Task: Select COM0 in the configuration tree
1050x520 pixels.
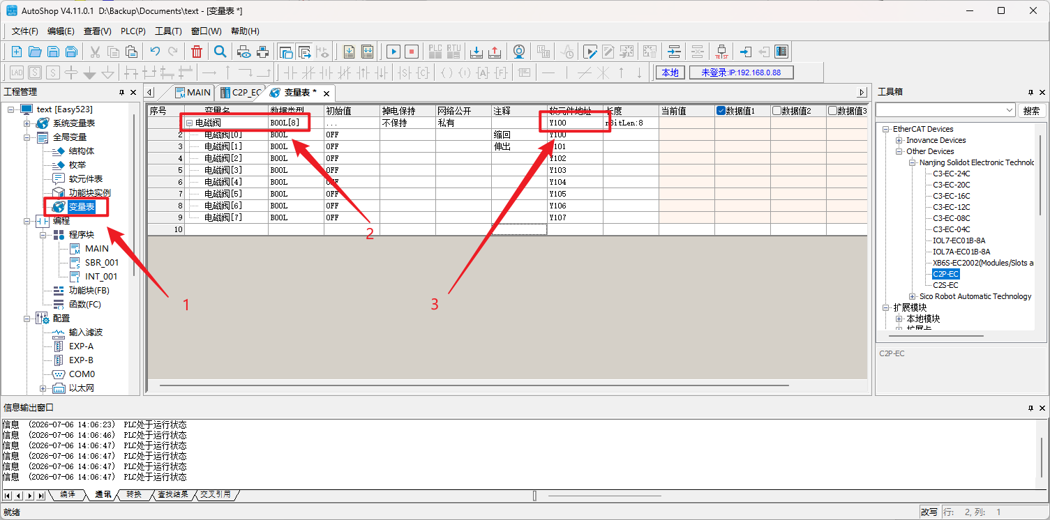Action: pos(82,374)
